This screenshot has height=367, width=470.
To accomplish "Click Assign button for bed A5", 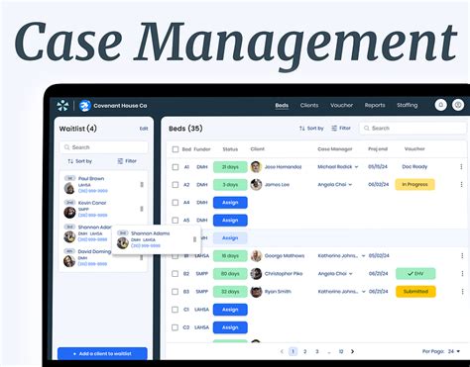I will (x=230, y=221).
